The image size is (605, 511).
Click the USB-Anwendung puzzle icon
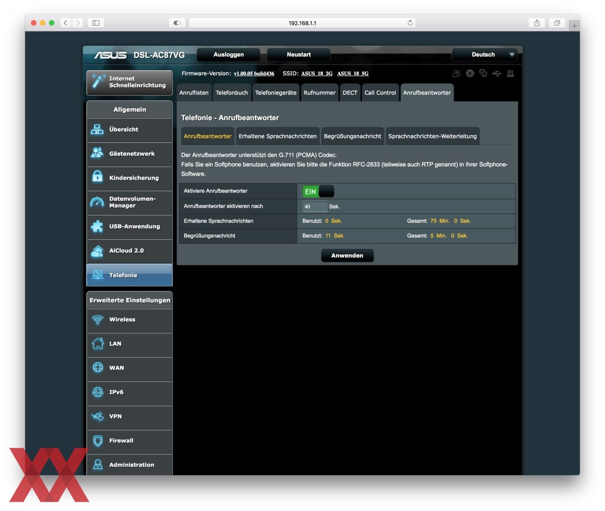(97, 226)
